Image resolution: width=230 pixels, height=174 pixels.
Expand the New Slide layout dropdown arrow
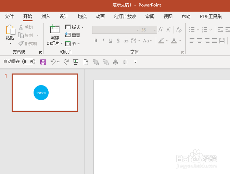pyautogui.click(x=62, y=43)
